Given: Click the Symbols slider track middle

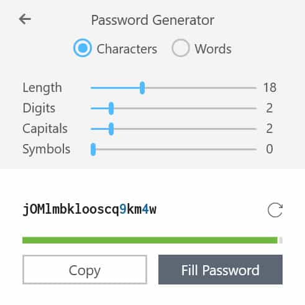Looking at the screenshot, I should [173, 149].
